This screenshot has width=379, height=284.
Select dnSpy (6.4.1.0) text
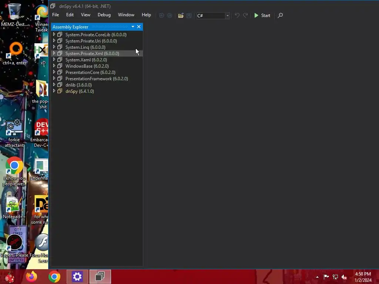pos(80,91)
